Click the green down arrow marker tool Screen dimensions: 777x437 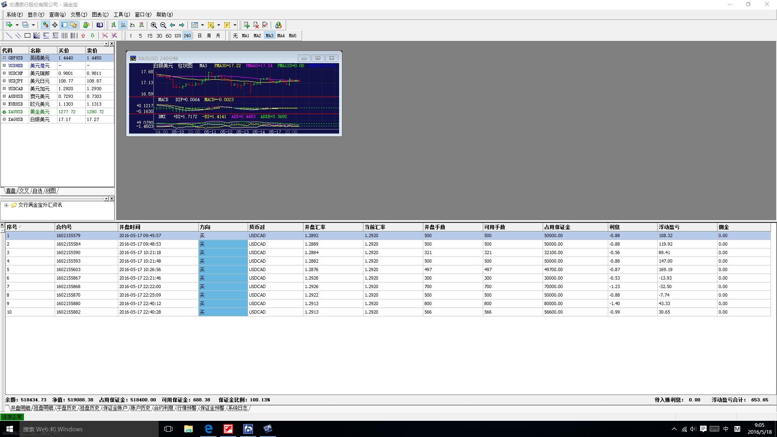[92, 36]
